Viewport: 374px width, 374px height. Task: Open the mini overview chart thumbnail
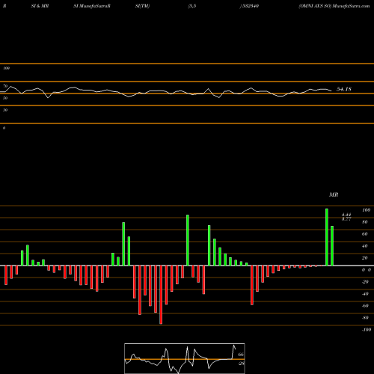click(x=185, y=358)
